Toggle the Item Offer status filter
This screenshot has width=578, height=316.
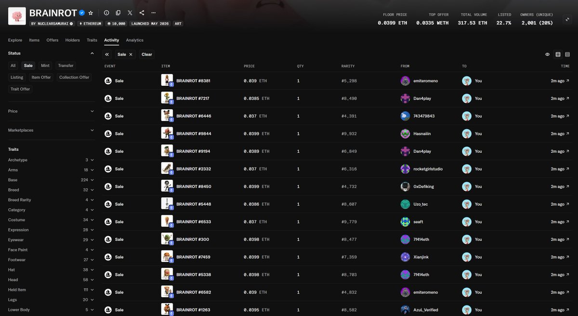point(41,77)
